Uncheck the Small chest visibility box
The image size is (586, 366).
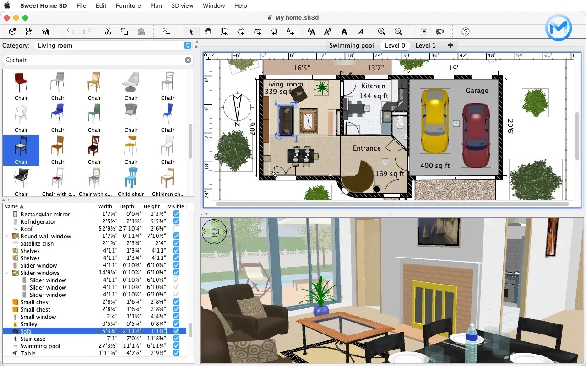coord(176,302)
